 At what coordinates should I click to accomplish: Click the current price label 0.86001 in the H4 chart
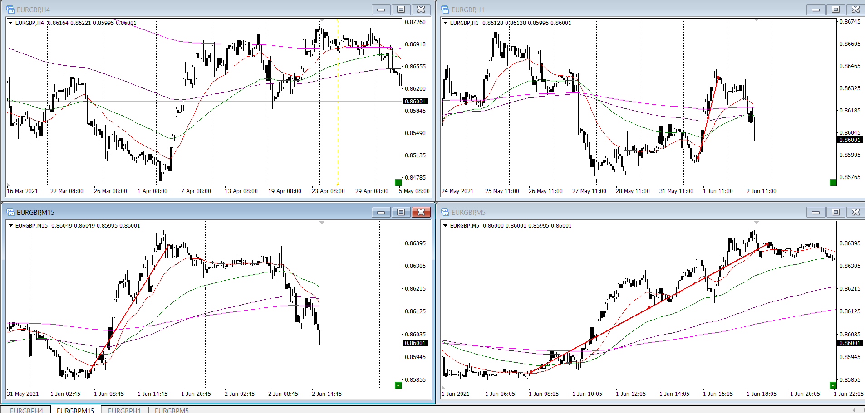[415, 101]
